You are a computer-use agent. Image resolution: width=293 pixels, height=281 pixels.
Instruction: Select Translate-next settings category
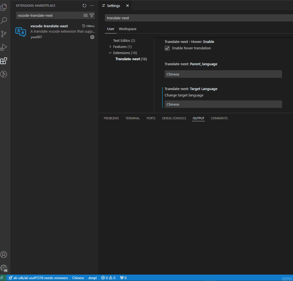tap(131, 59)
